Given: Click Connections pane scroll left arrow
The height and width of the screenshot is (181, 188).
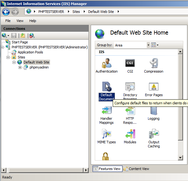Looking at the screenshot, I should [x=3, y=170].
